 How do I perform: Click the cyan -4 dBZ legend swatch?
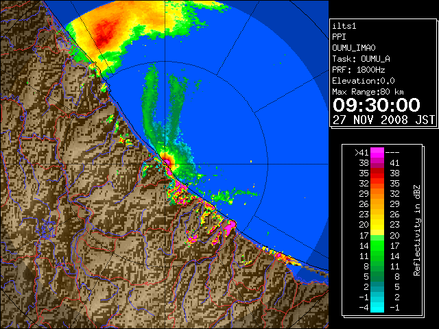coord(377,307)
